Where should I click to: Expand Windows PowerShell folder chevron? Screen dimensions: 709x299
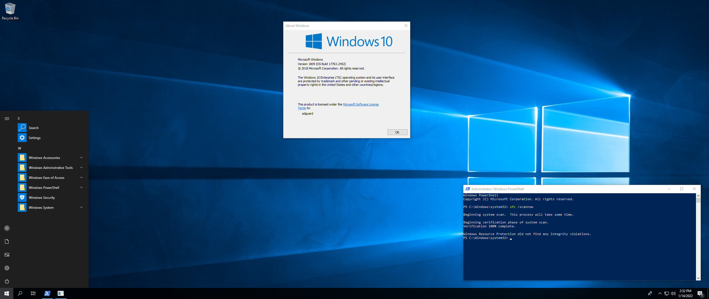(81, 187)
